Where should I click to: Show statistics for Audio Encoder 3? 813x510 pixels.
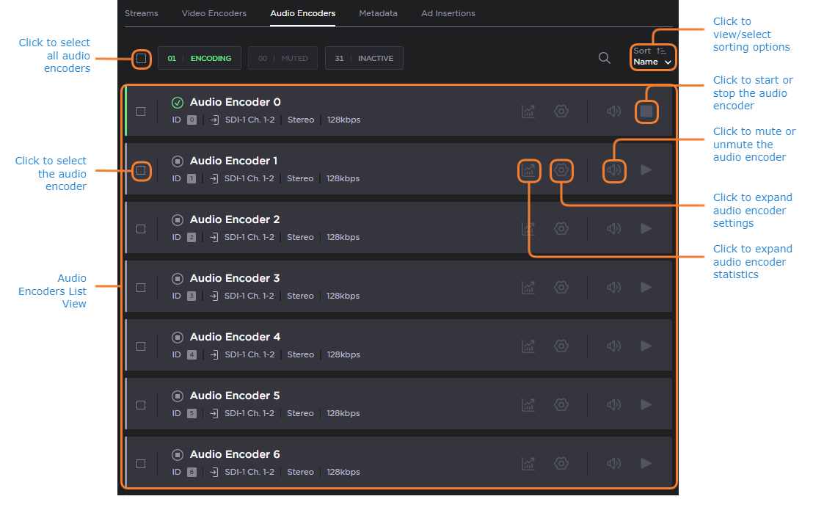[528, 288]
